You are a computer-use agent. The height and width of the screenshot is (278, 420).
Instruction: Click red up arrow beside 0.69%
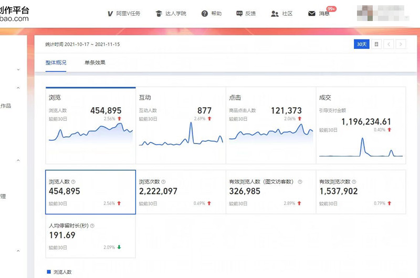(209, 203)
